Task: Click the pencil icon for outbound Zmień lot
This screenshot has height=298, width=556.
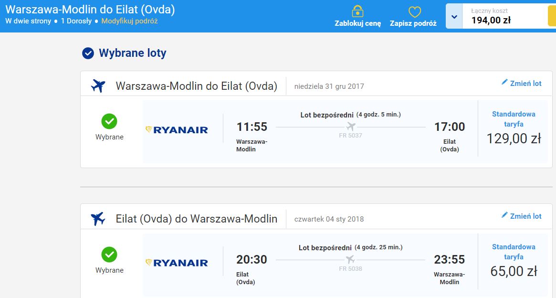Action: coord(504,82)
